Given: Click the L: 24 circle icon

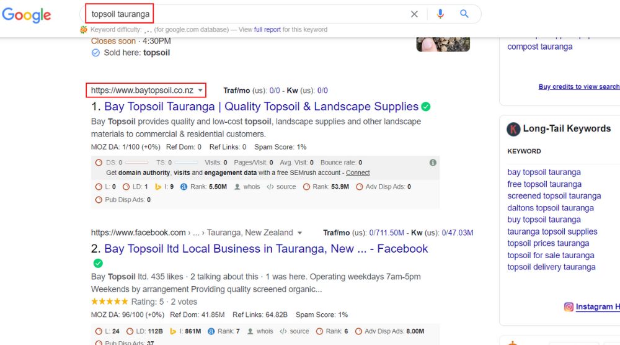Looking at the screenshot, I should [x=99, y=331].
